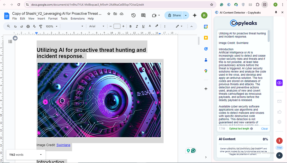Viewport: 287px width, 163px height.
Task: Clear the Copyleaks text box
Action: [265, 129]
